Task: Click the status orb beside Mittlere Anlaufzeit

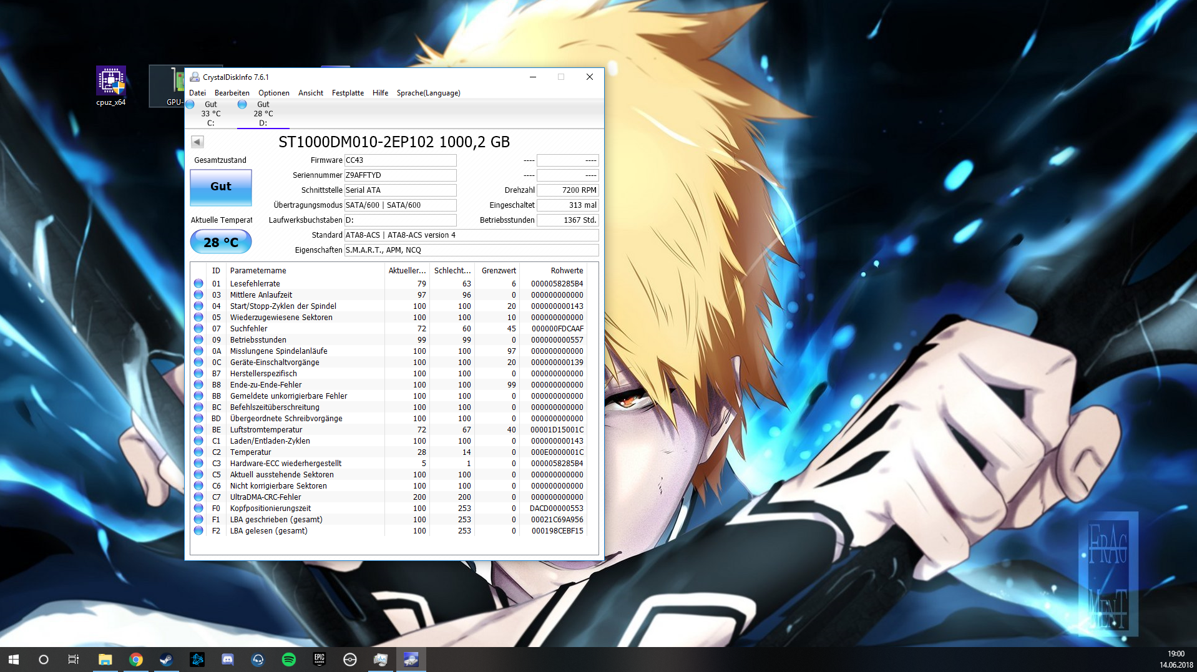Action: 198,295
